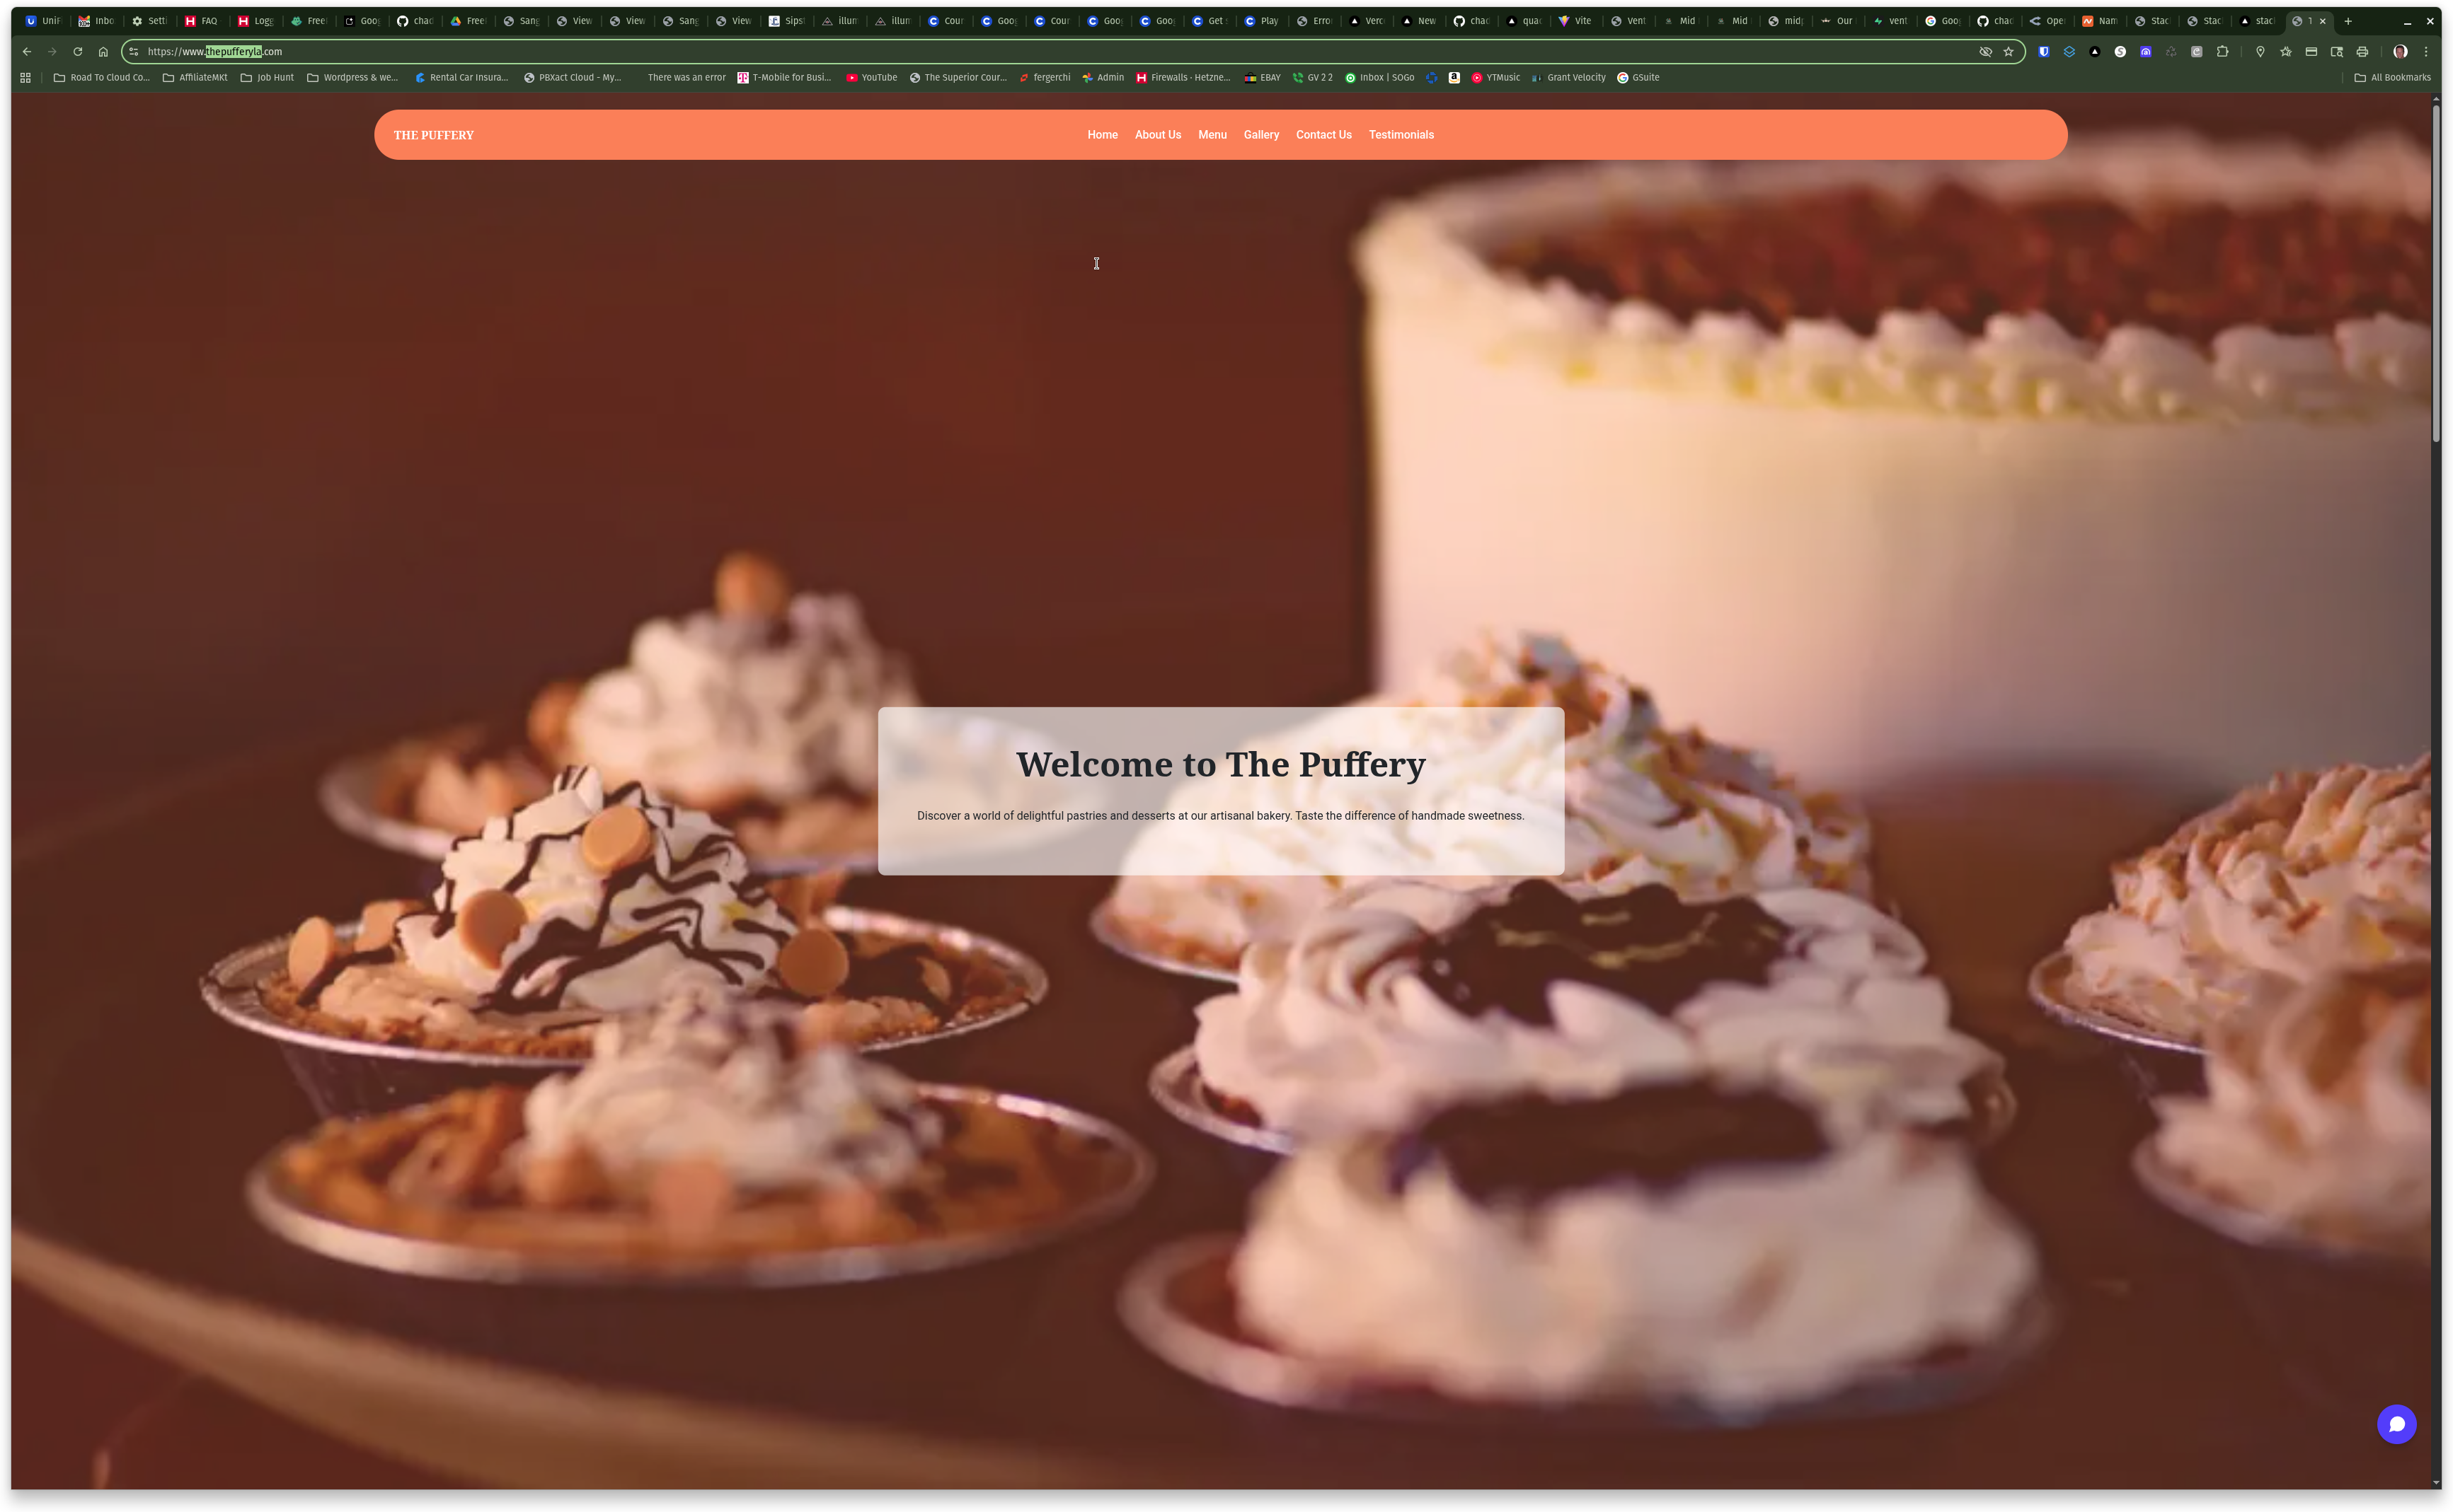The height and width of the screenshot is (1512, 2453).
Task: Open the Gallery page from the navigation
Action: (x=1261, y=134)
